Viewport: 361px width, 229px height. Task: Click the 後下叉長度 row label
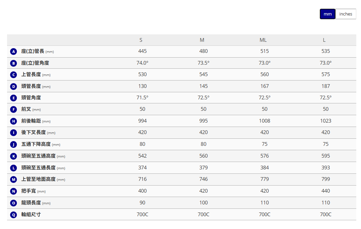[33, 133]
